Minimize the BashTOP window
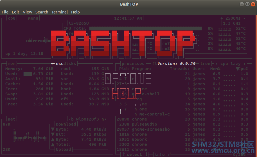This screenshot has width=257, height=157. [242, 4]
